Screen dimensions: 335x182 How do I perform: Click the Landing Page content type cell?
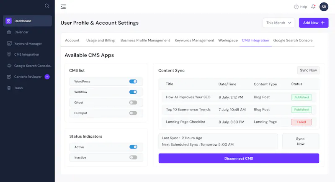coord(265,122)
